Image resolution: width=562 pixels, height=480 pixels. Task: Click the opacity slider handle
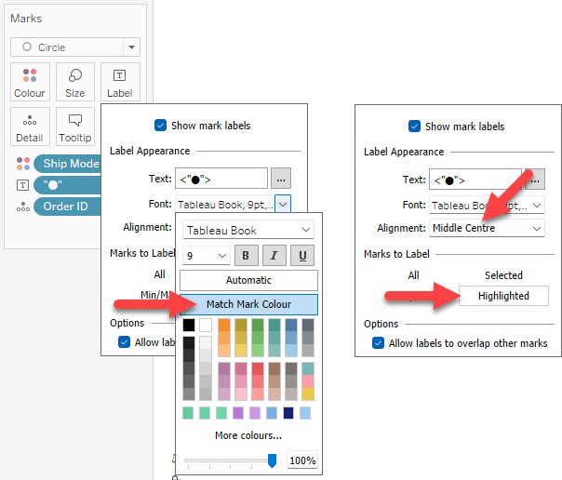[x=273, y=460]
